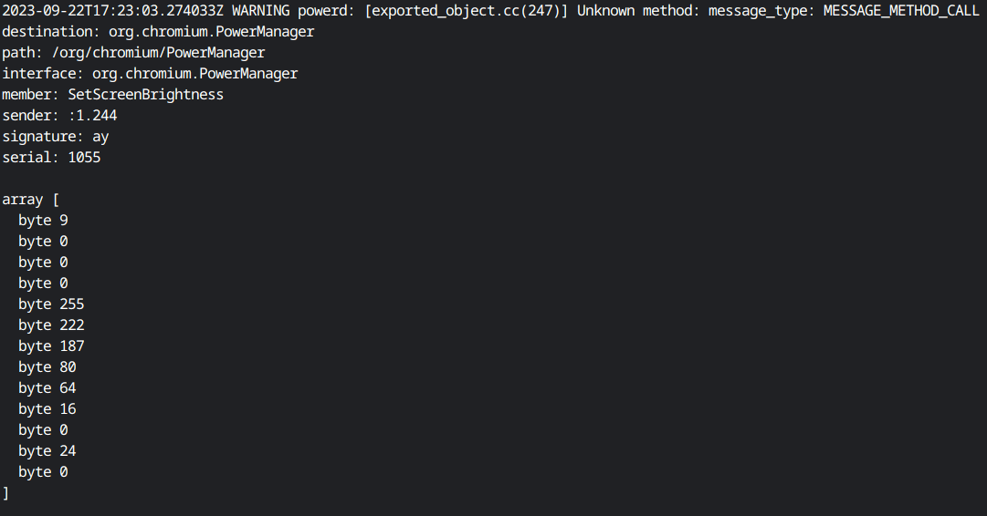
Task: Click the log timestamp 2023-09-22T17:23:03.274033Z
Action: click(112, 11)
